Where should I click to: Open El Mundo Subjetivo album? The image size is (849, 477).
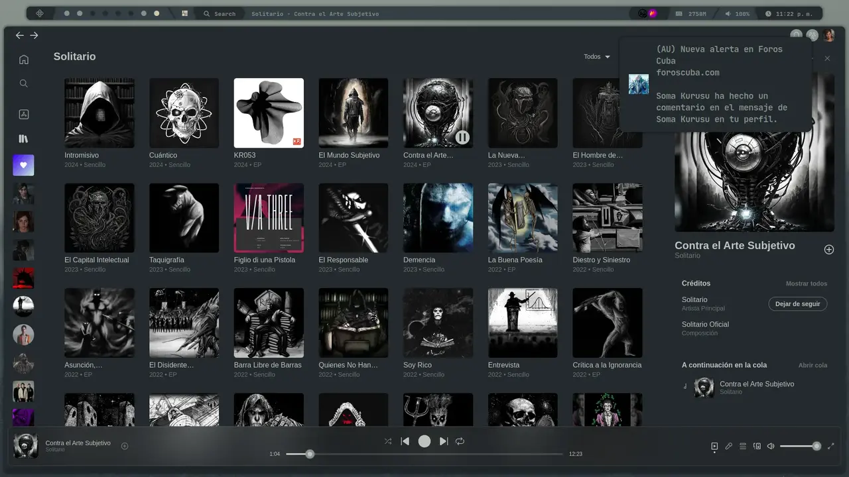354,113
